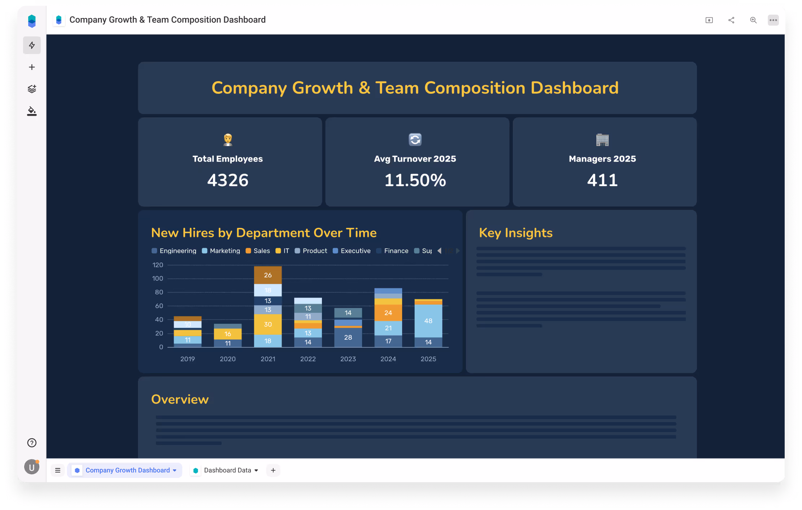Open the layers add icon in sidebar
Viewport: 802px width, 510px height.
(x=32, y=89)
